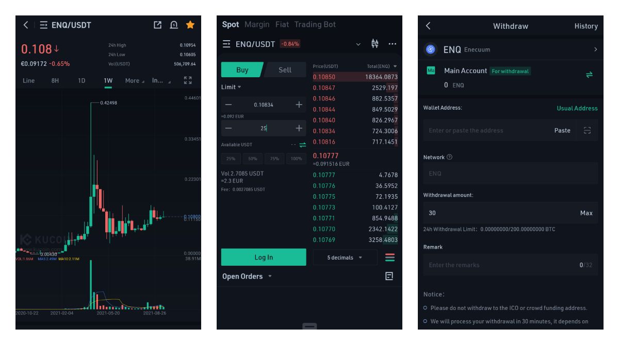The image size is (619, 345).
Task: Expand the Open Orders dropdown
Action: (x=247, y=277)
